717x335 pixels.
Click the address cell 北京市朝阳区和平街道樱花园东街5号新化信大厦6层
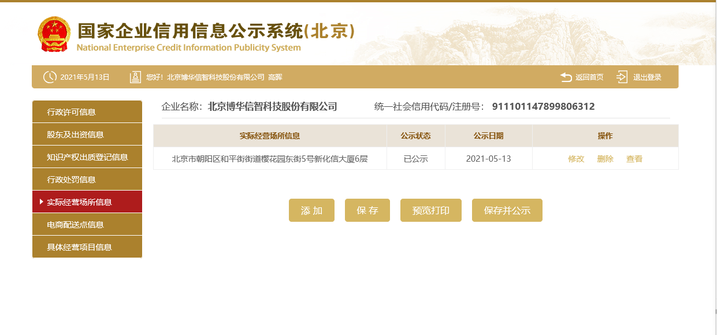[x=270, y=159]
